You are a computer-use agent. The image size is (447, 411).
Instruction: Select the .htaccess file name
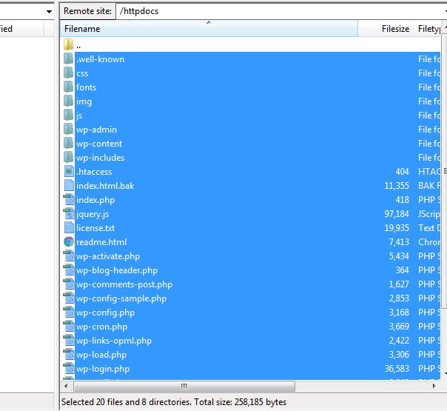point(94,172)
